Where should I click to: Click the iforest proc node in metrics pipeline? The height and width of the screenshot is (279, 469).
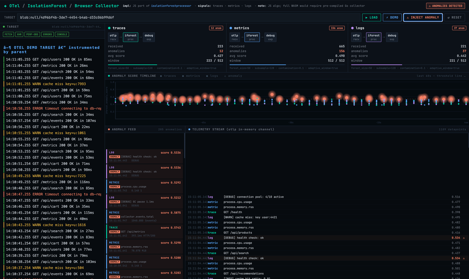click(252, 37)
